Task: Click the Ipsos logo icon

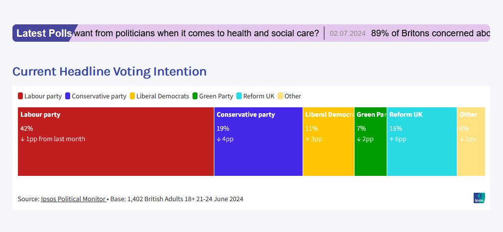Action: click(479, 198)
